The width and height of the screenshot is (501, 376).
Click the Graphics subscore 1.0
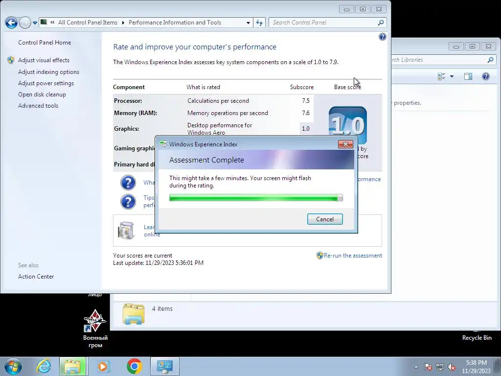tap(305, 129)
